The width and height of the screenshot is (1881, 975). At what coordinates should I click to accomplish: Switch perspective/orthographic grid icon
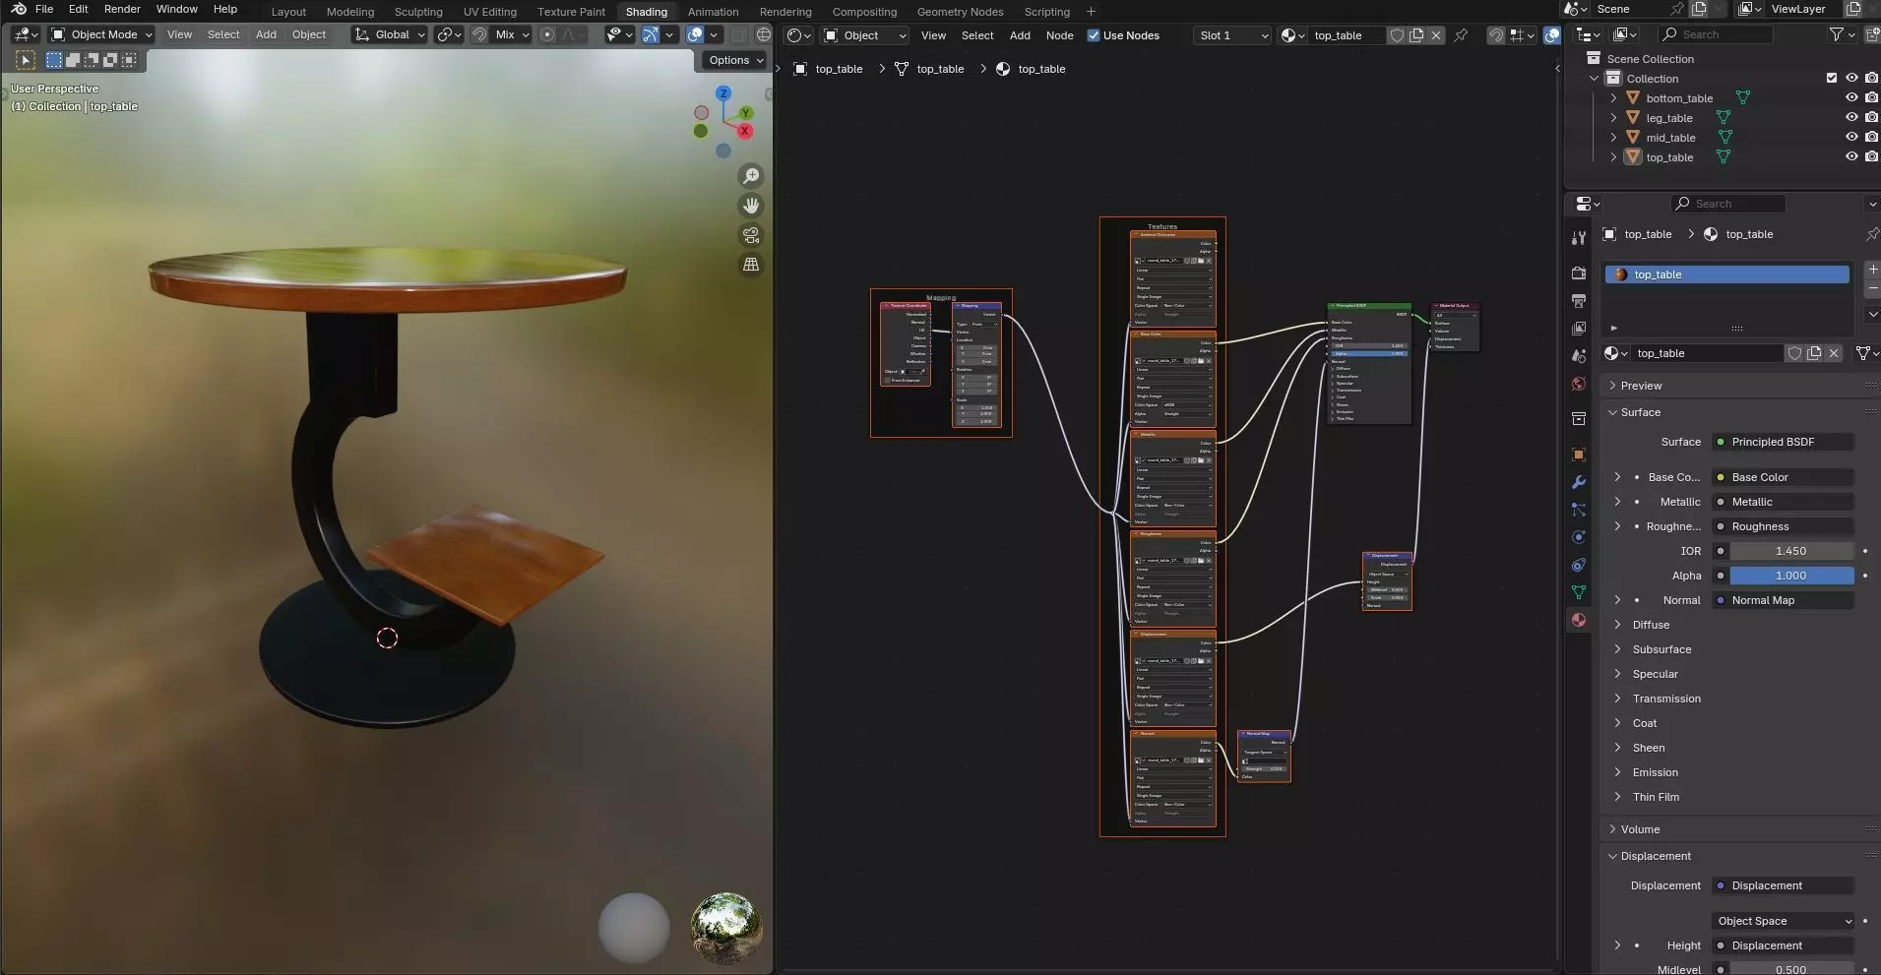click(751, 265)
